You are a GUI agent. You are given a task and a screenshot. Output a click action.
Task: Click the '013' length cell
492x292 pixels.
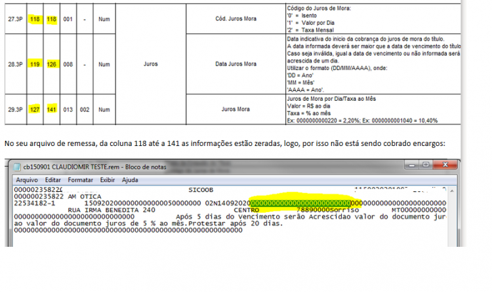click(68, 109)
